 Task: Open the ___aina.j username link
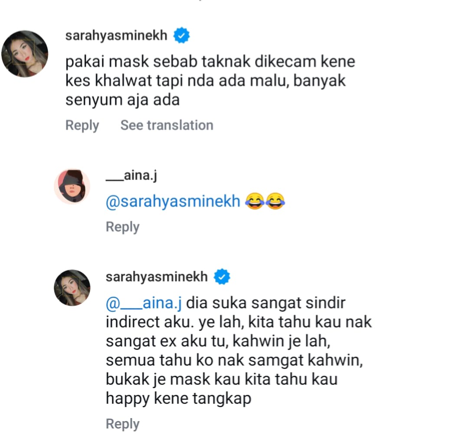click(131, 175)
